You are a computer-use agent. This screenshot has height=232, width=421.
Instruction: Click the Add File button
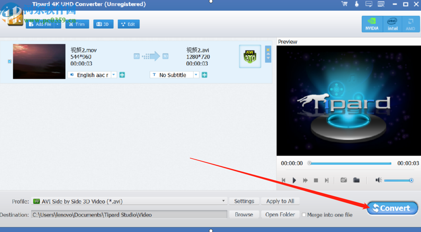40,24
